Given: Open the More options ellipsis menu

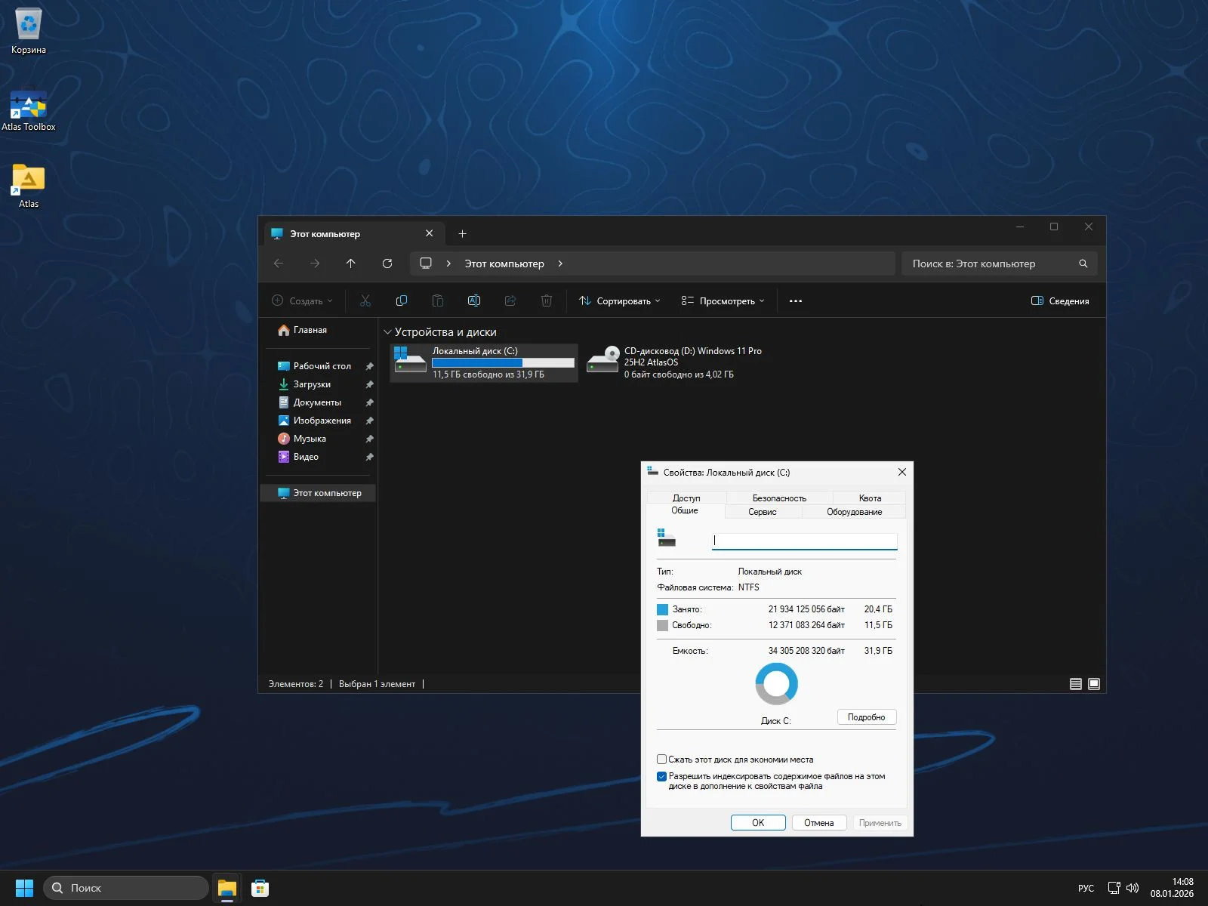Looking at the screenshot, I should click(x=795, y=301).
